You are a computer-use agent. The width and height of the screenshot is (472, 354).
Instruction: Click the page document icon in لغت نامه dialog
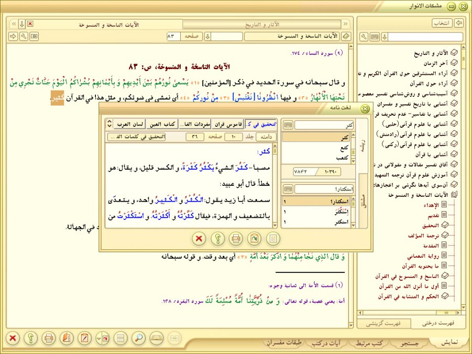click(273, 239)
